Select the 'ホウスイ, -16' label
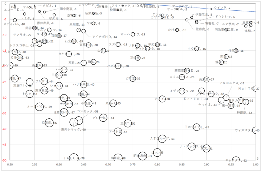The height and width of the screenshot is (172, 262). click(x=197, y=49)
